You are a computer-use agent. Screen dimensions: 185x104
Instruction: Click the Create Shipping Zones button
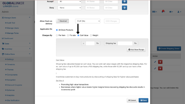(169, 49)
